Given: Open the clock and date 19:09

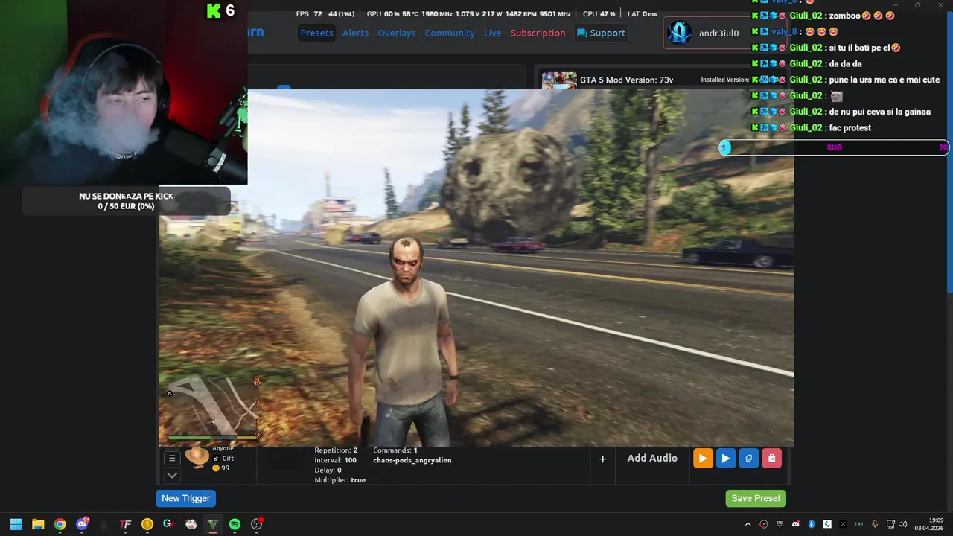Looking at the screenshot, I should (x=930, y=524).
